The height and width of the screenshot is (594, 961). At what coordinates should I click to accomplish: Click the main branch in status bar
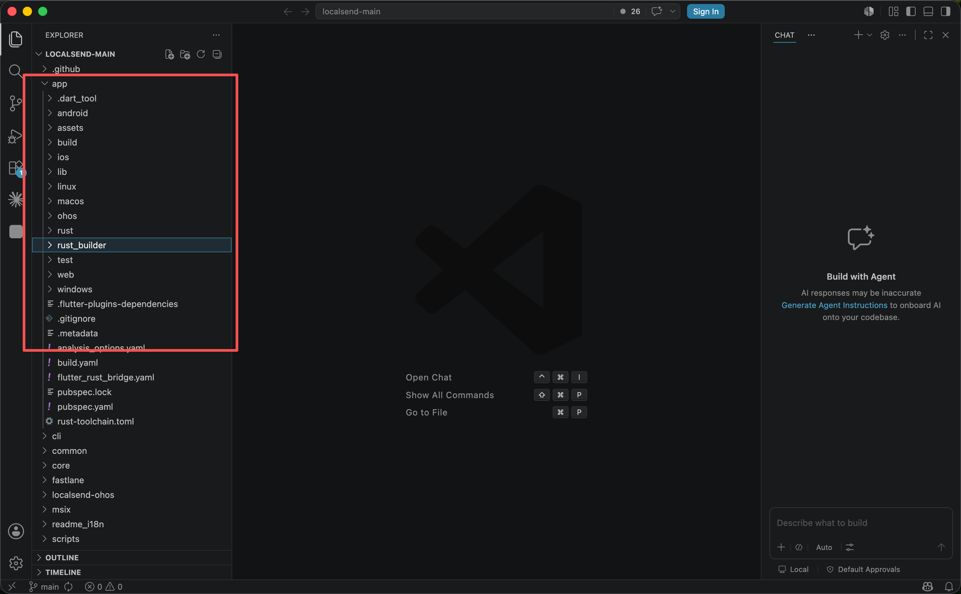point(44,587)
